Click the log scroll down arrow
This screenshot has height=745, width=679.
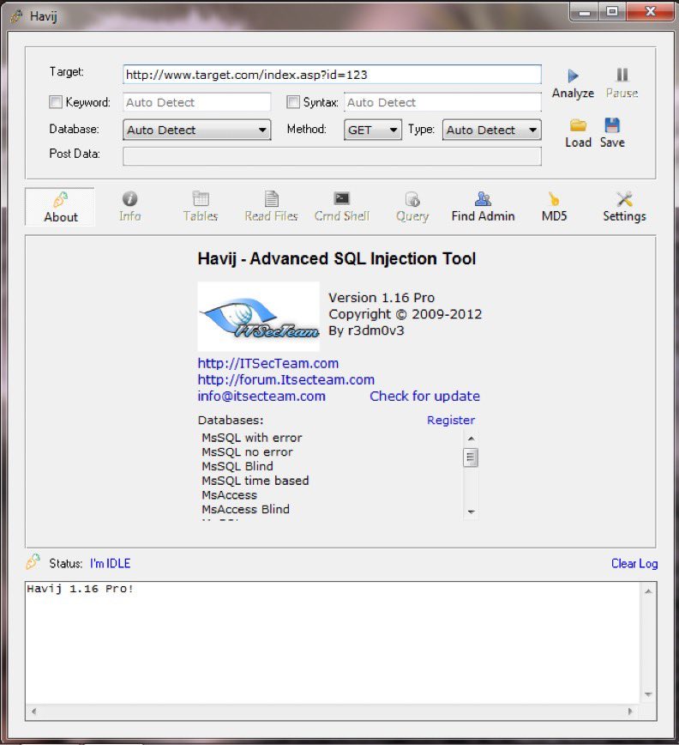(x=648, y=694)
